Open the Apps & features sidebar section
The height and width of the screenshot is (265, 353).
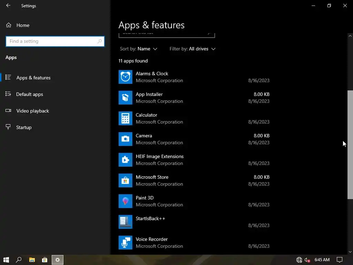click(x=55, y=78)
